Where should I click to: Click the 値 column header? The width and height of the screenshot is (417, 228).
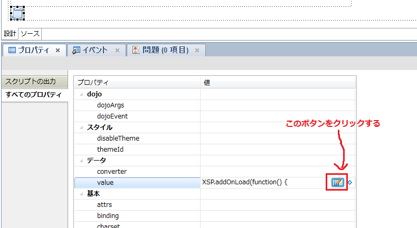click(x=278, y=83)
